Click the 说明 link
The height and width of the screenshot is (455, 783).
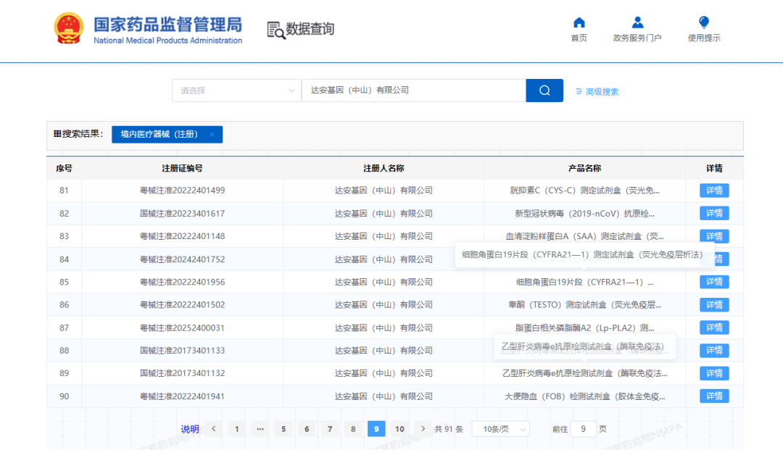[x=190, y=429]
